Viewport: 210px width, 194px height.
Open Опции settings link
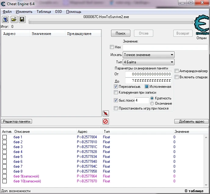(201, 38)
